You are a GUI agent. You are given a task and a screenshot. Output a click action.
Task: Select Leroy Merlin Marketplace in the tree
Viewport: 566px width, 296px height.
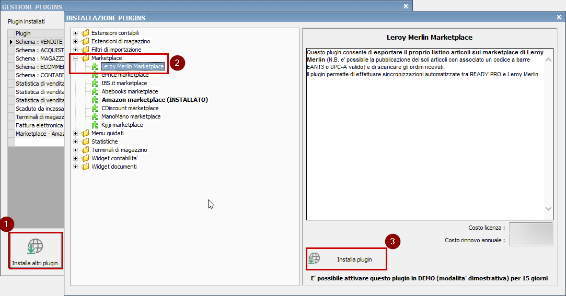(x=133, y=66)
